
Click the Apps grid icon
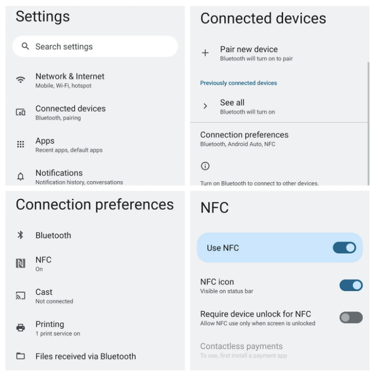coord(21,144)
